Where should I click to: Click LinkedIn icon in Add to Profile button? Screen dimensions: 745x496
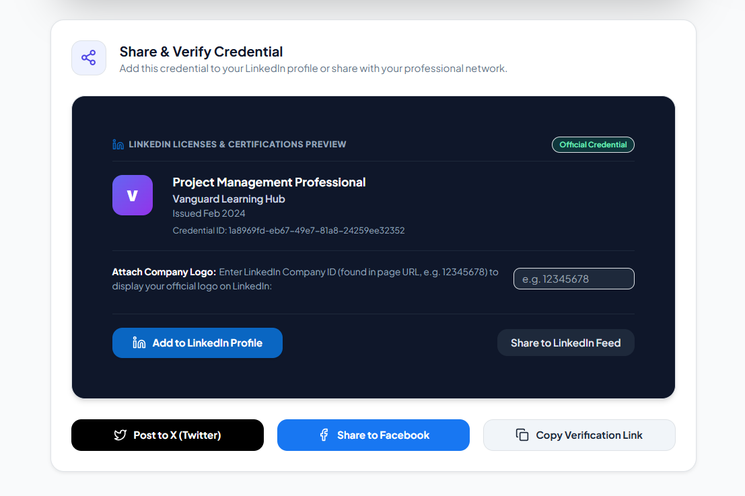click(x=139, y=343)
